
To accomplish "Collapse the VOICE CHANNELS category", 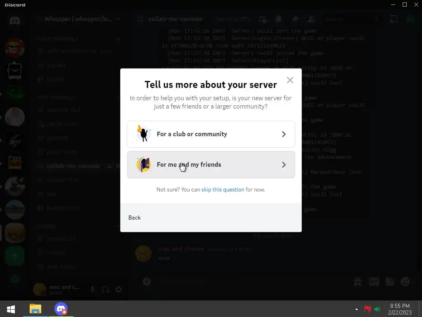I will [57, 39].
